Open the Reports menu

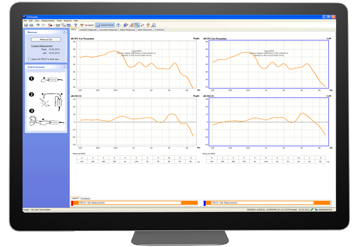click(x=68, y=20)
